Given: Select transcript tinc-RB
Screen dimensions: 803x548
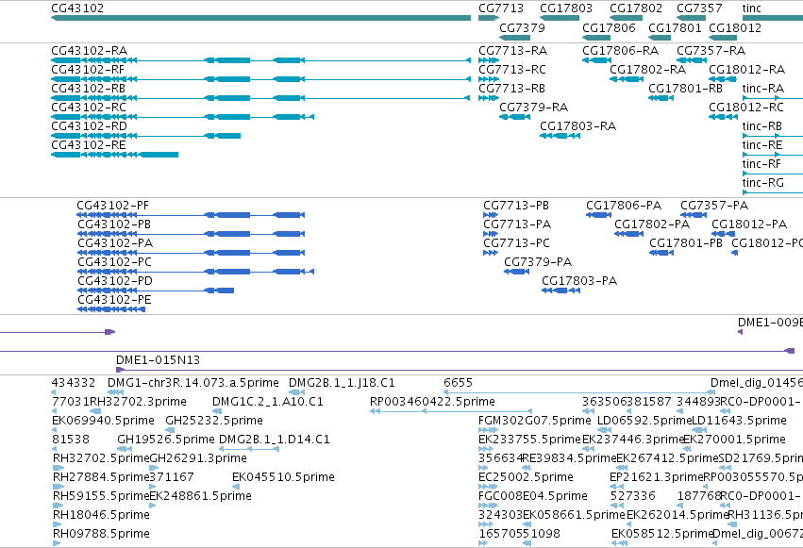Looking at the screenshot, I should coord(773,136).
